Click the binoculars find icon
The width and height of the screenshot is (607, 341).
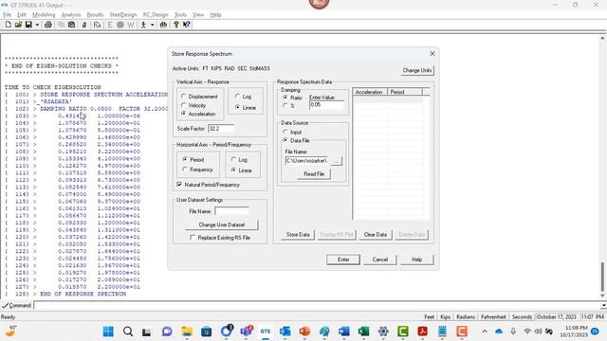pos(163,25)
